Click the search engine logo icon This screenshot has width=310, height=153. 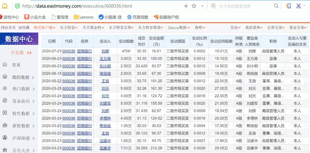point(213,6)
